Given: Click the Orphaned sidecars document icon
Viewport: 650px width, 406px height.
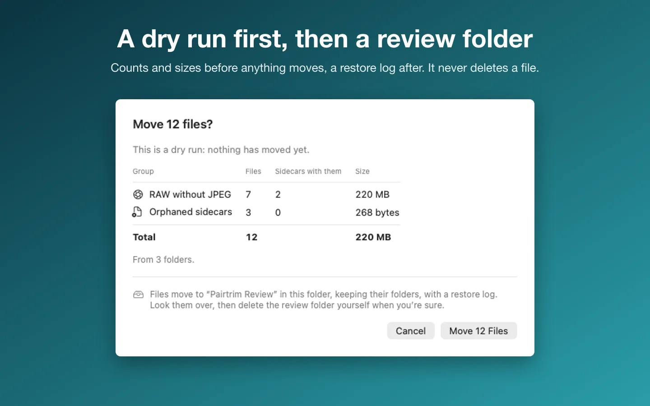Looking at the screenshot, I should (x=137, y=212).
